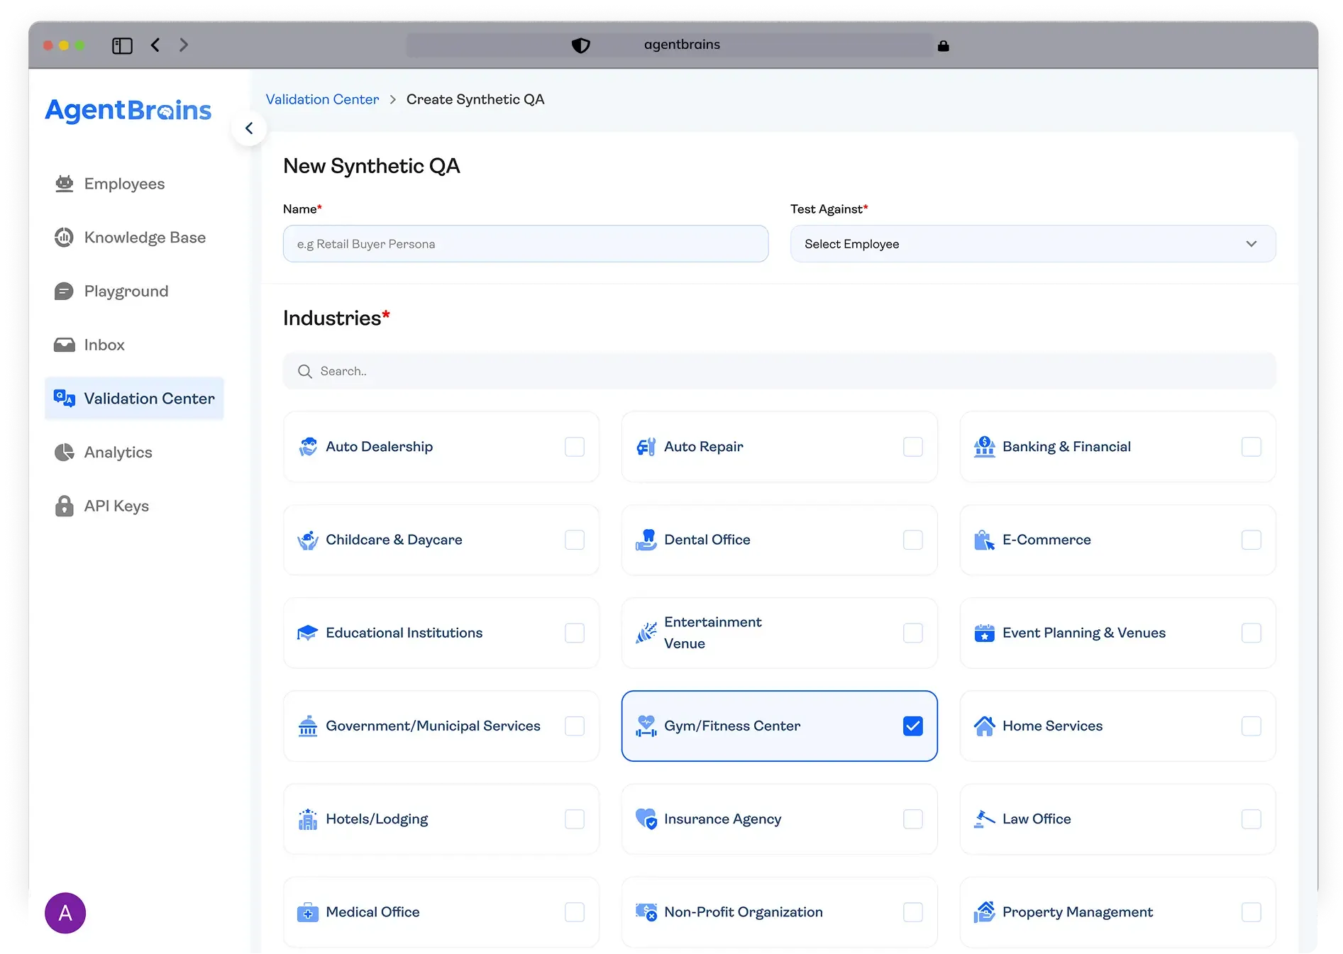Uncheck the Gym/Fitness Center checkbox
1343x954 pixels.
click(x=912, y=726)
